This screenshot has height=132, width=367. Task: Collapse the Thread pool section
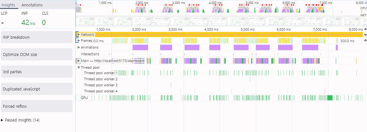[79, 67]
